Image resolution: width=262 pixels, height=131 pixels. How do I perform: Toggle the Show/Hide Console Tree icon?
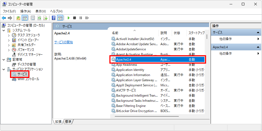tap(25, 18)
